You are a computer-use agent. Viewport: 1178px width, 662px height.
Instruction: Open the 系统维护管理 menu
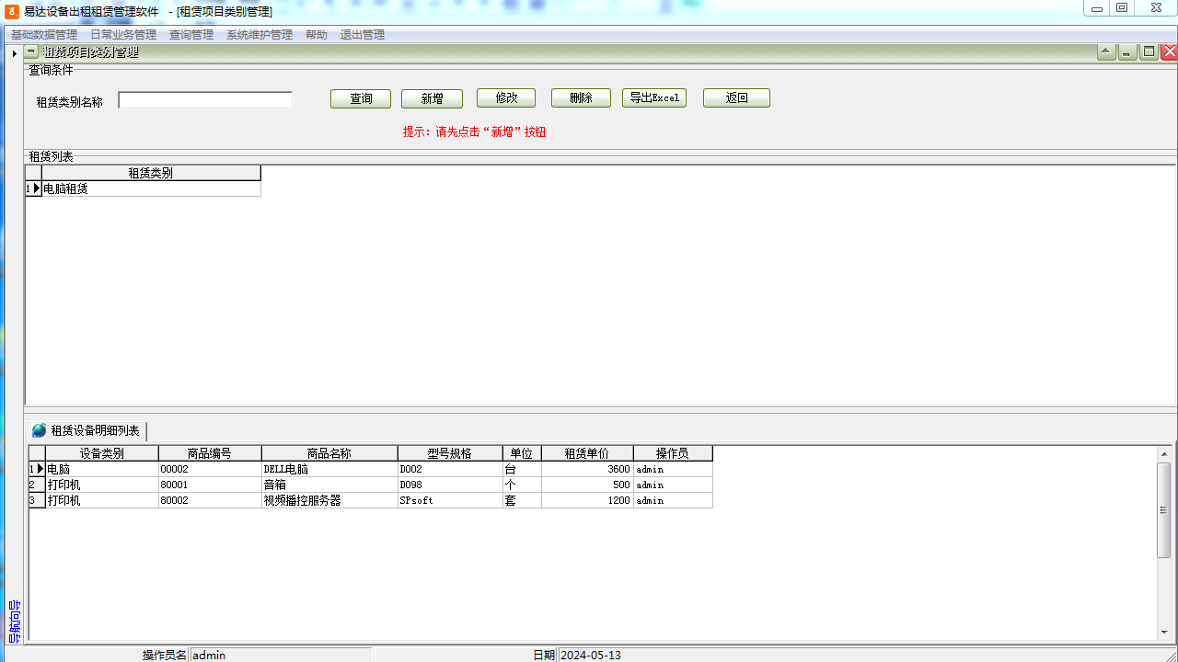(258, 34)
